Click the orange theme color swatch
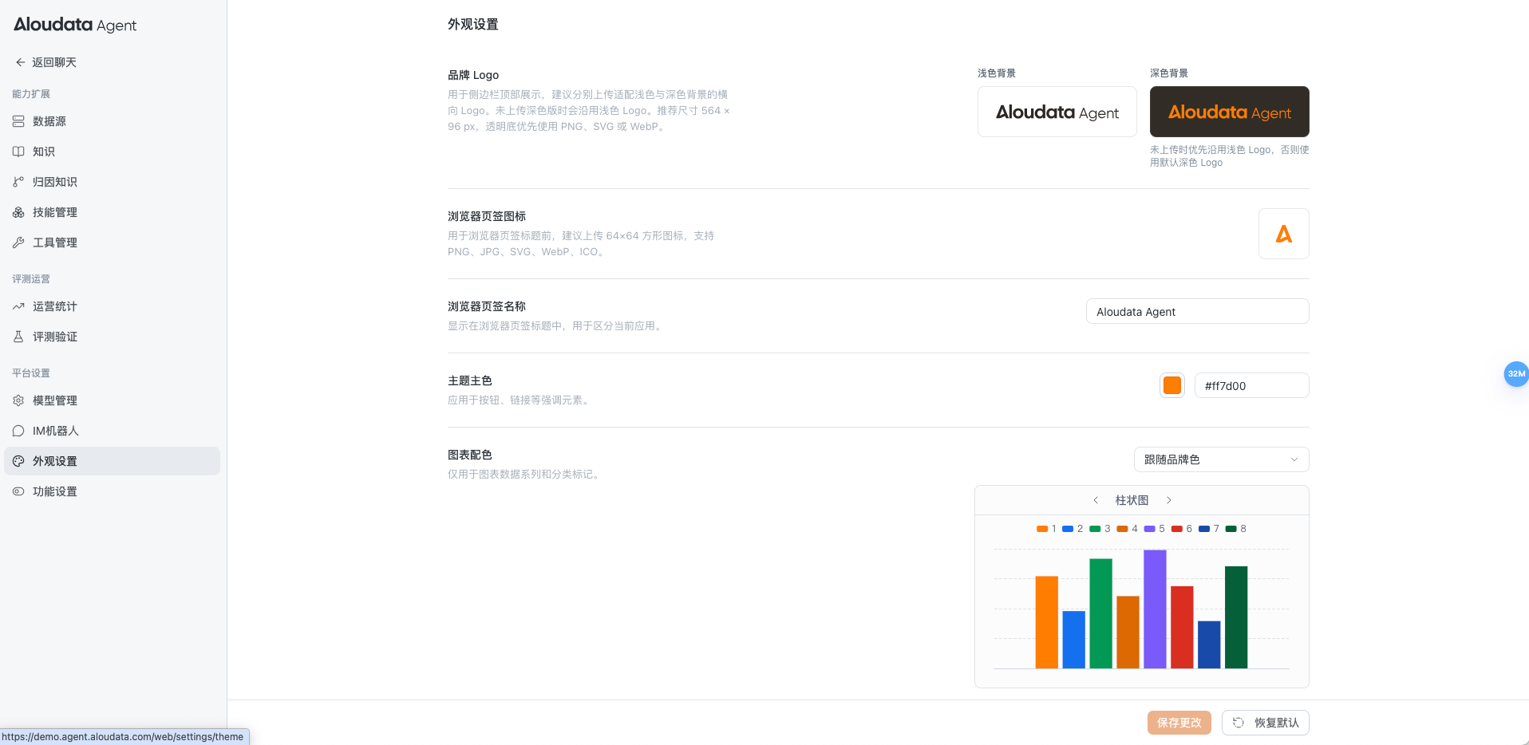1529x745 pixels. tap(1172, 385)
